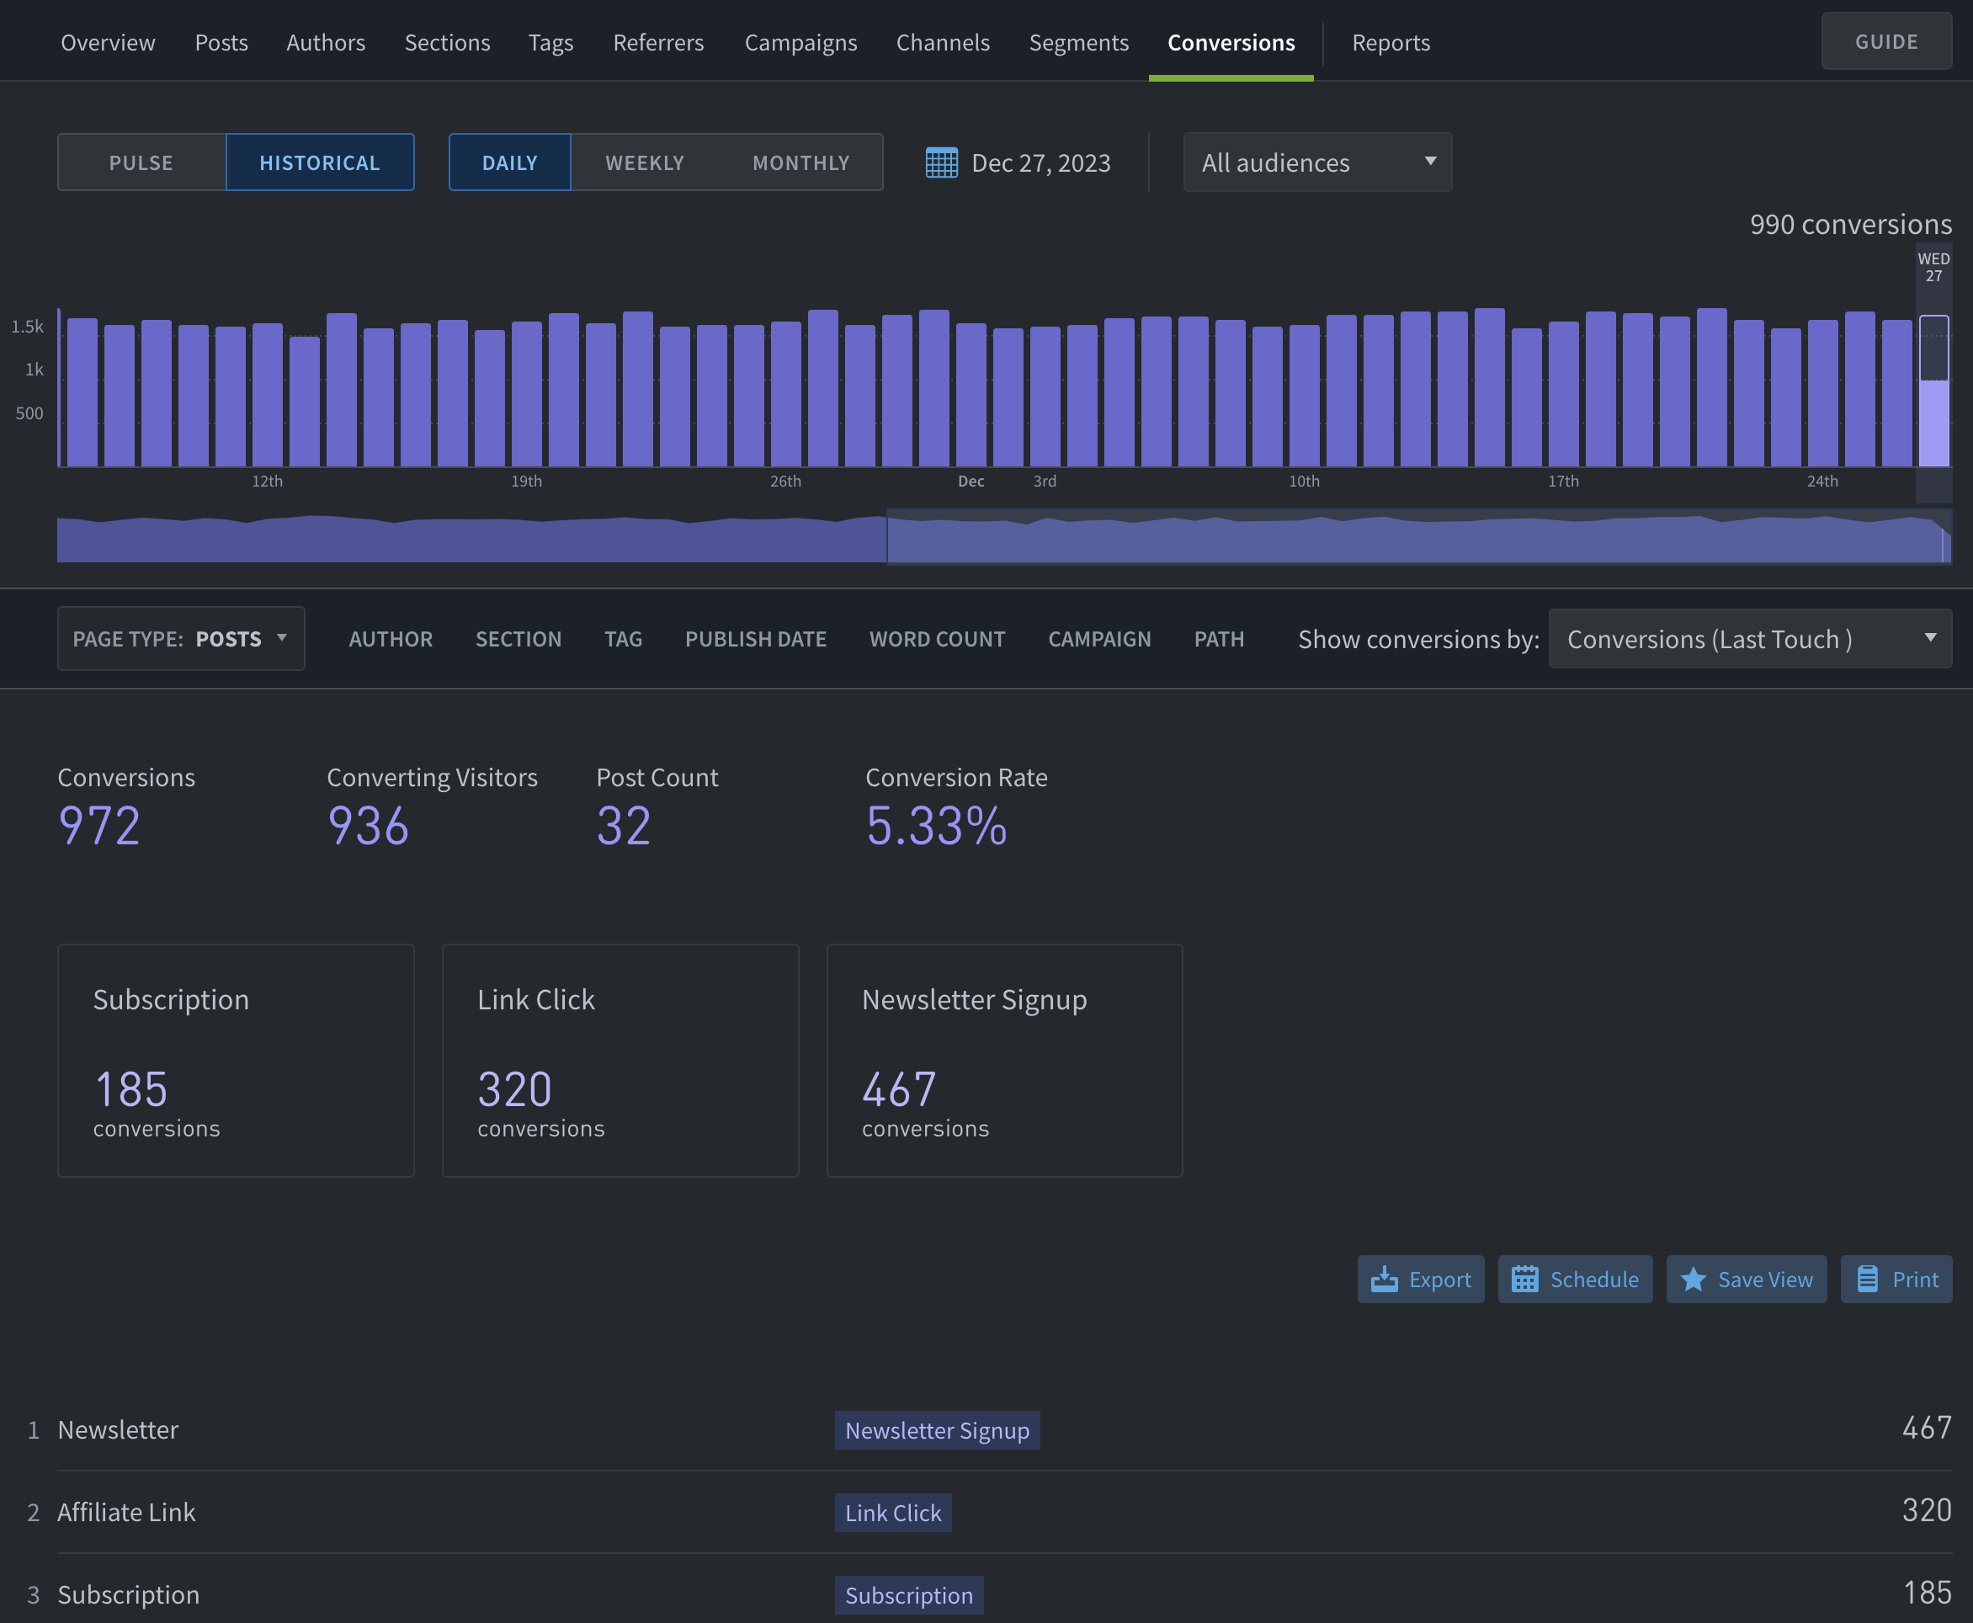The image size is (1973, 1623).
Task: Click the Newsletter Signup tag
Action: tap(937, 1429)
